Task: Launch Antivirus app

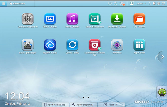Action: click(x=117, y=45)
